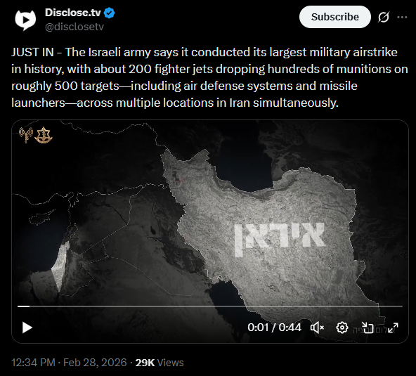View the 29K Views analytics
This screenshot has height=376, width=416.
(160, 363)
